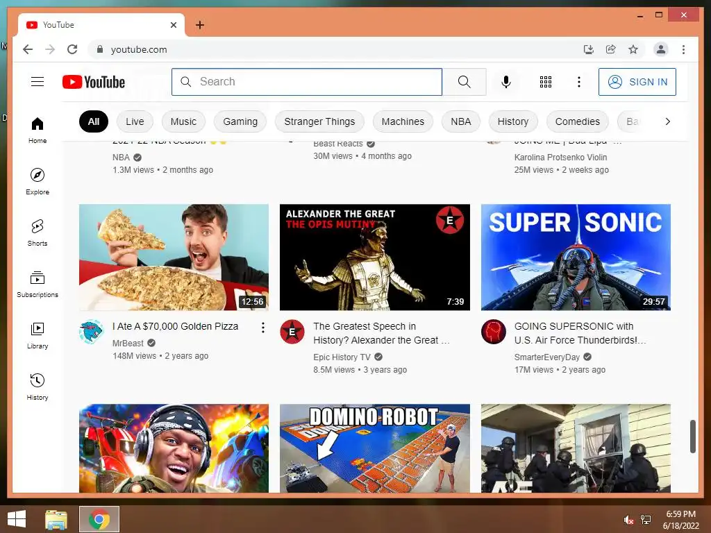711x533 pixels.
Task: Open SmarterEveryDay channel name link
Action: click(x=547, y=357)
